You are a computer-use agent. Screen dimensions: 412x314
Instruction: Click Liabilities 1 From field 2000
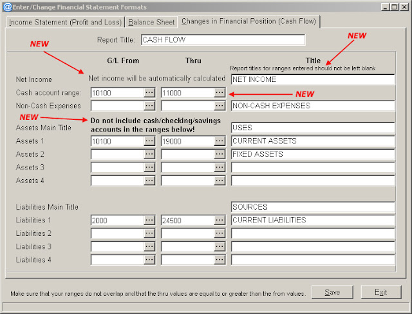[117, 220]
